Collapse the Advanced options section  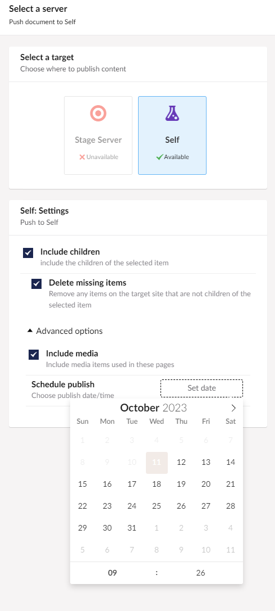click(x=65, y=331)
